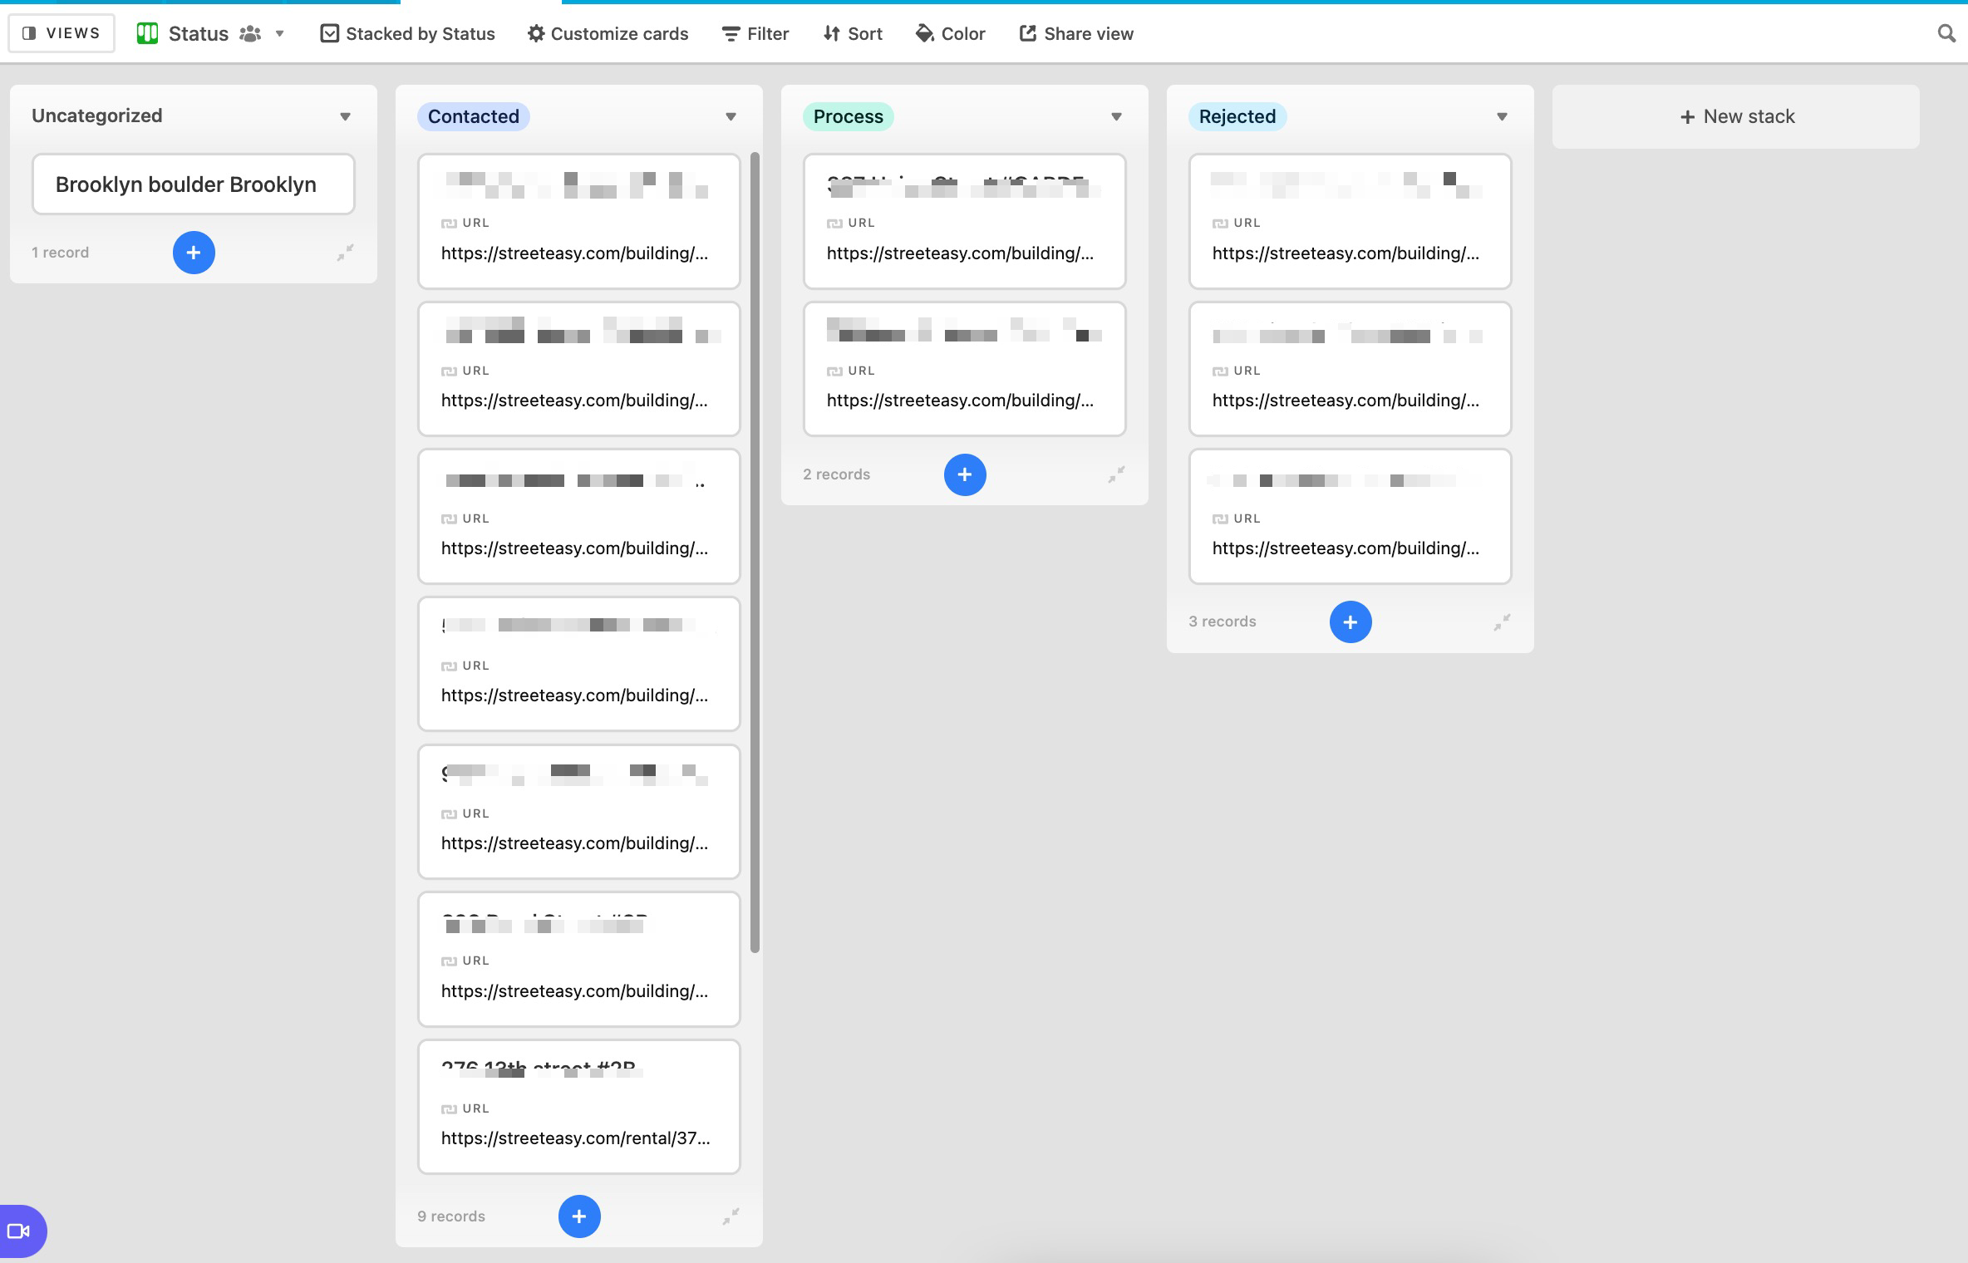Viewport: 1968px width, 1263px height.
Task: Open the third Contacted card's streeteasy URL
Action: click(574, 548)
